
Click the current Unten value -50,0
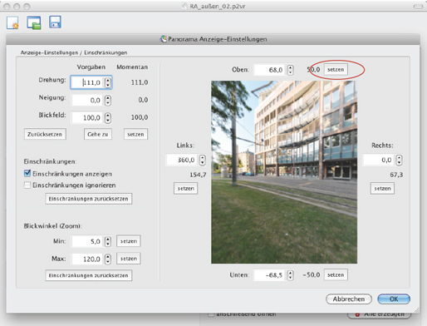point(312,274)
